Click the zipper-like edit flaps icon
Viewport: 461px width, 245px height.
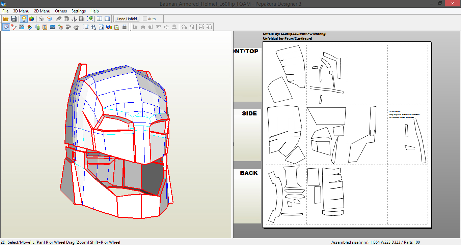(x=22, y=27)
